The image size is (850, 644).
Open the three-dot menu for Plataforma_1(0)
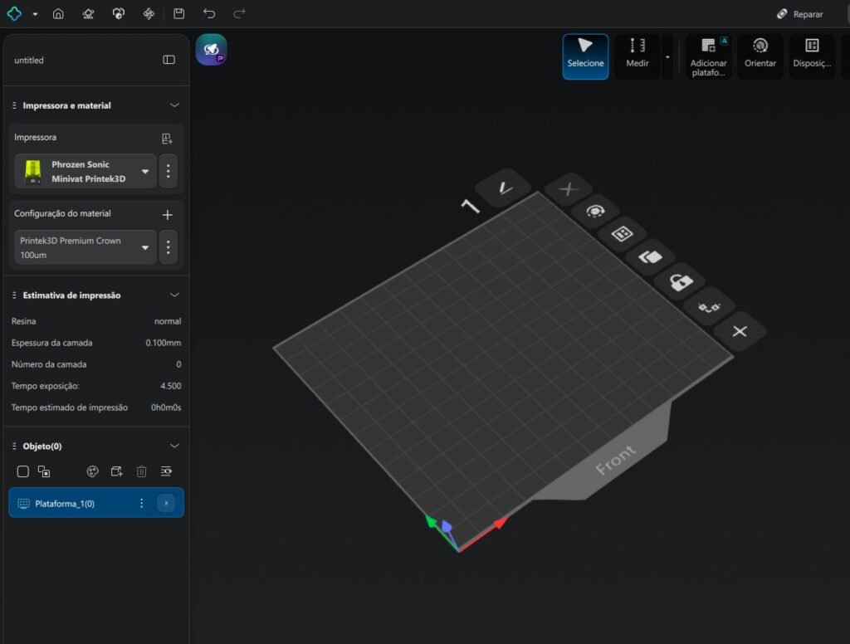pyautogui.click(x=141, y=503)
